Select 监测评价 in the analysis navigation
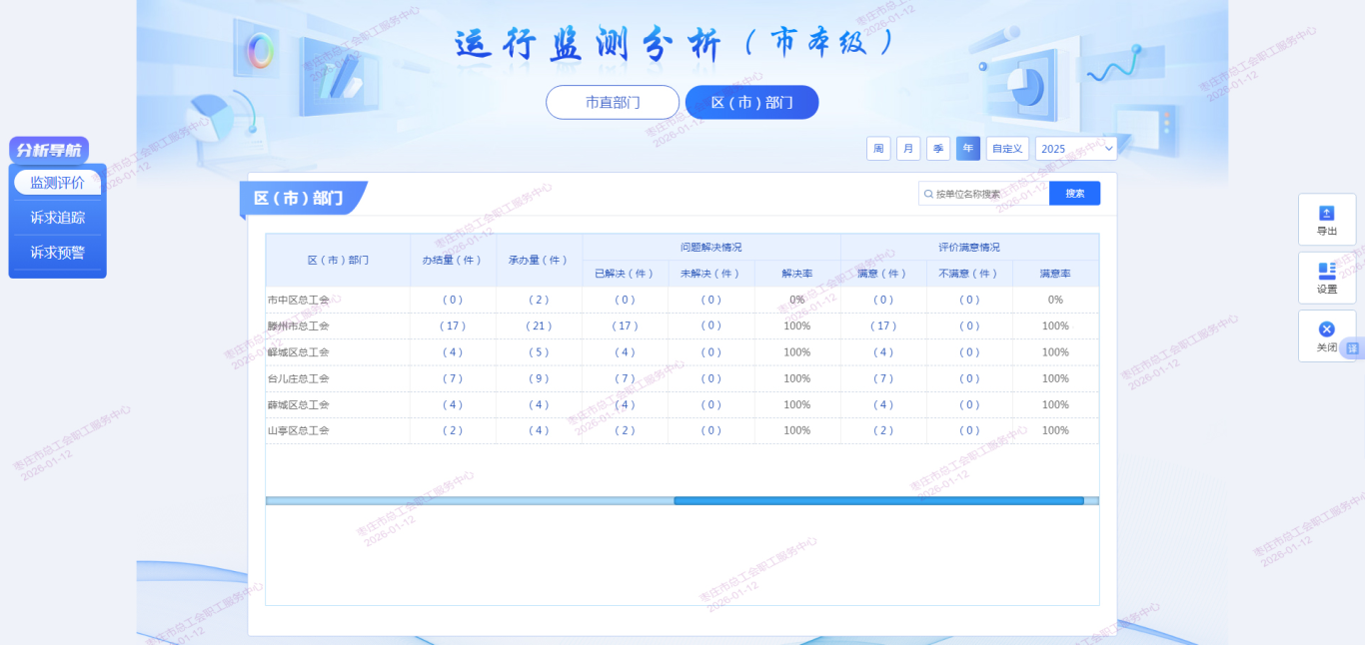This screenshot has width=1365, height=645. click(x=57, y=183)
